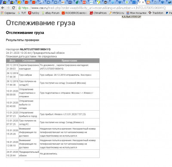Screen dimensions: 172x167
Task: Close the active browser tab
Action: pos(143,2)
